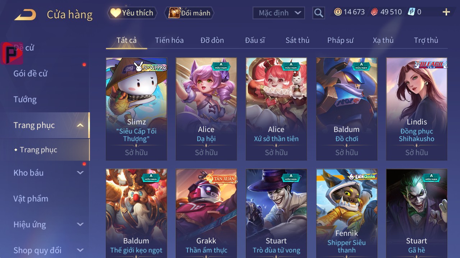Select the Slimz Siêu Cấp Tối Thượng skin

pos(136,109)
